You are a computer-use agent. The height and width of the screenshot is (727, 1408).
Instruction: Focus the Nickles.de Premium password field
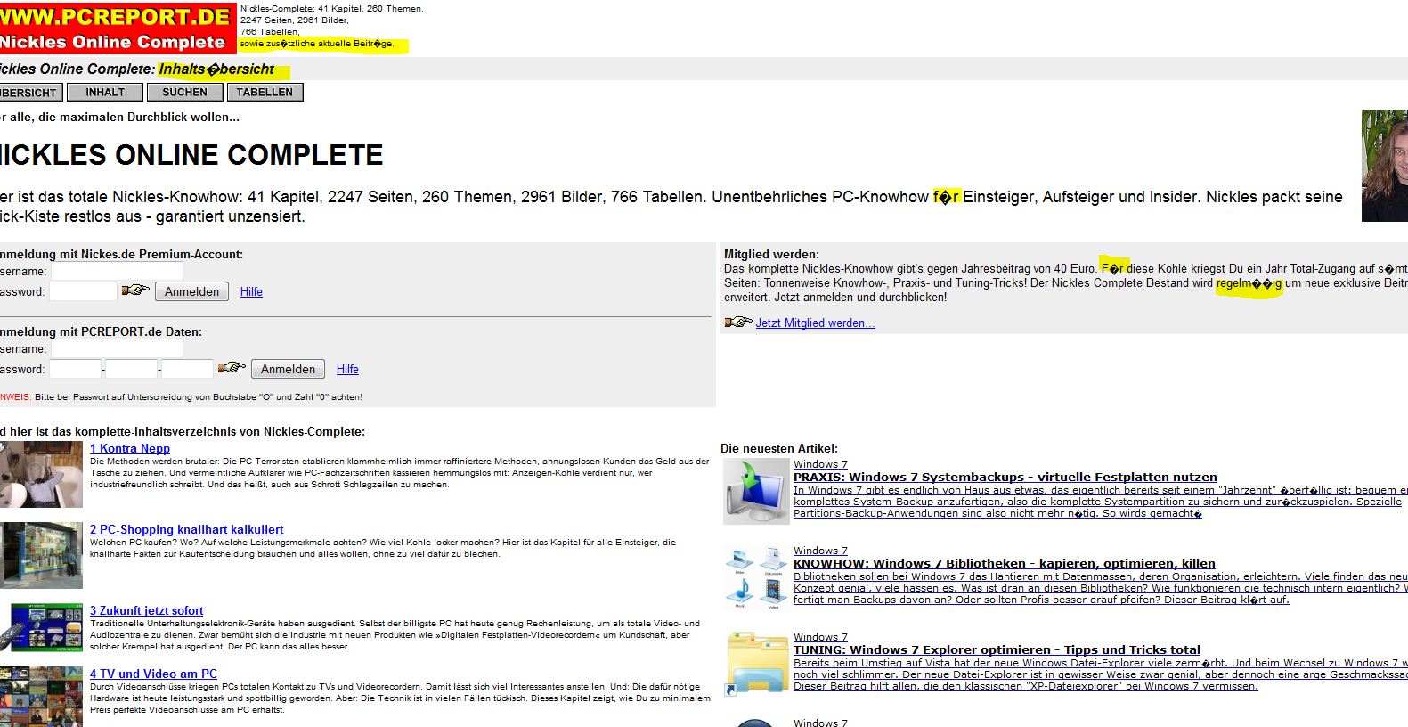[83, 291]
